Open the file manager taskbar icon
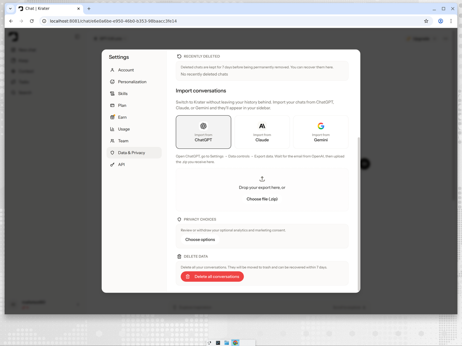Viewport: 462px width, 346px height. pyautogui.click(x=227, y=343)
